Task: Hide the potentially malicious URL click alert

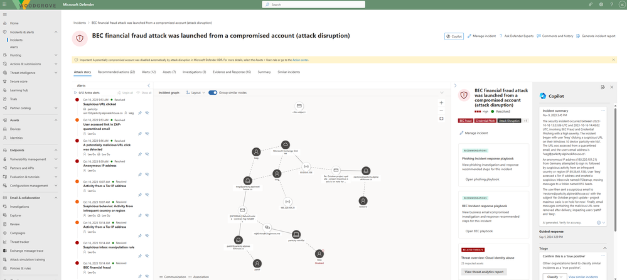Action: click(147, 154)
